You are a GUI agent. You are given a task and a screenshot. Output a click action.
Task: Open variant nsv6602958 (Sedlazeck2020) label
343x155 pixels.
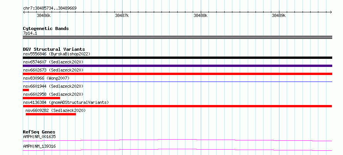tap(53, 94)
